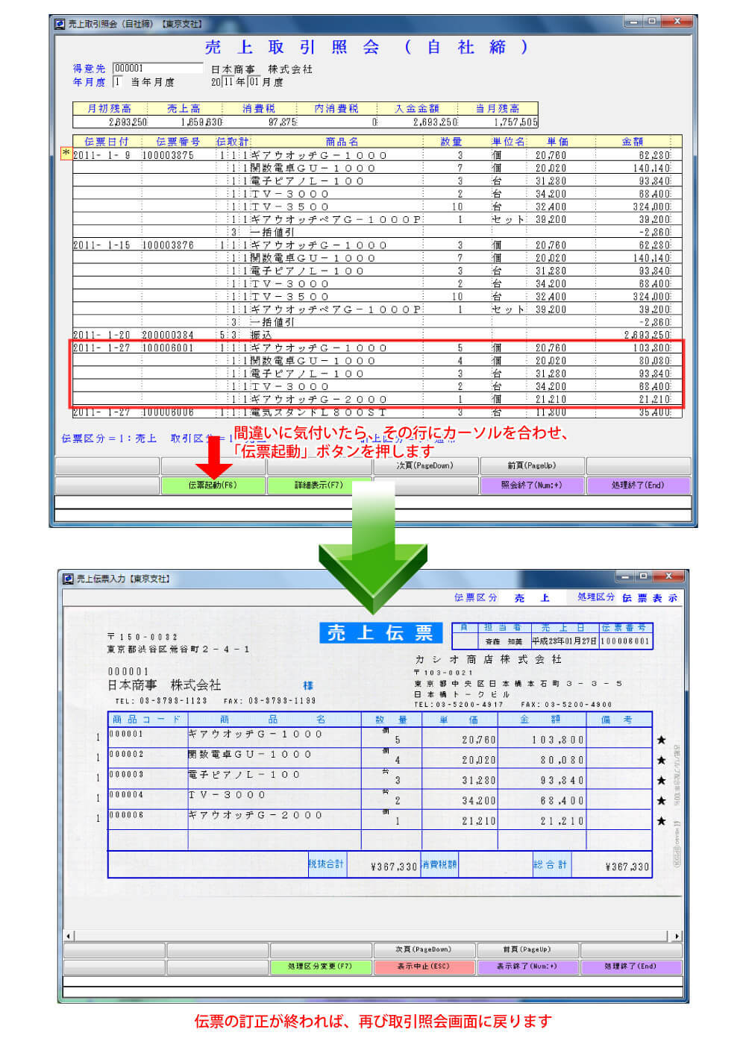746x1044 pixels.
Task: Click the star marker on the ギアウオッチG-2000 slip row
Action: point(661,821)
